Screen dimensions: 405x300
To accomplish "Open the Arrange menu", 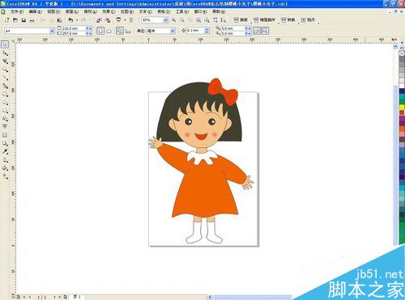I will click(x=91, y=11).
